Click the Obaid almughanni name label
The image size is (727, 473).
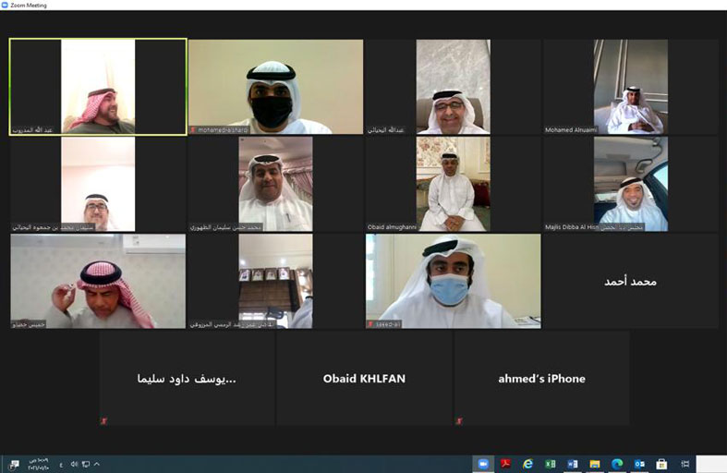tap(392, 227)
